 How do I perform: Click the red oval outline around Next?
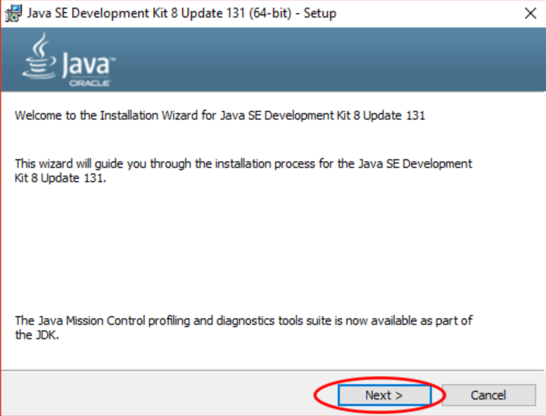point(316,395)
